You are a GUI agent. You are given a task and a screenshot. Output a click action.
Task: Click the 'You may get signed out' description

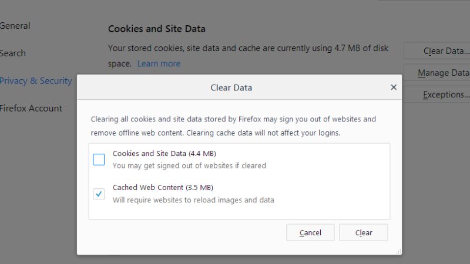(x=189, y=166)
